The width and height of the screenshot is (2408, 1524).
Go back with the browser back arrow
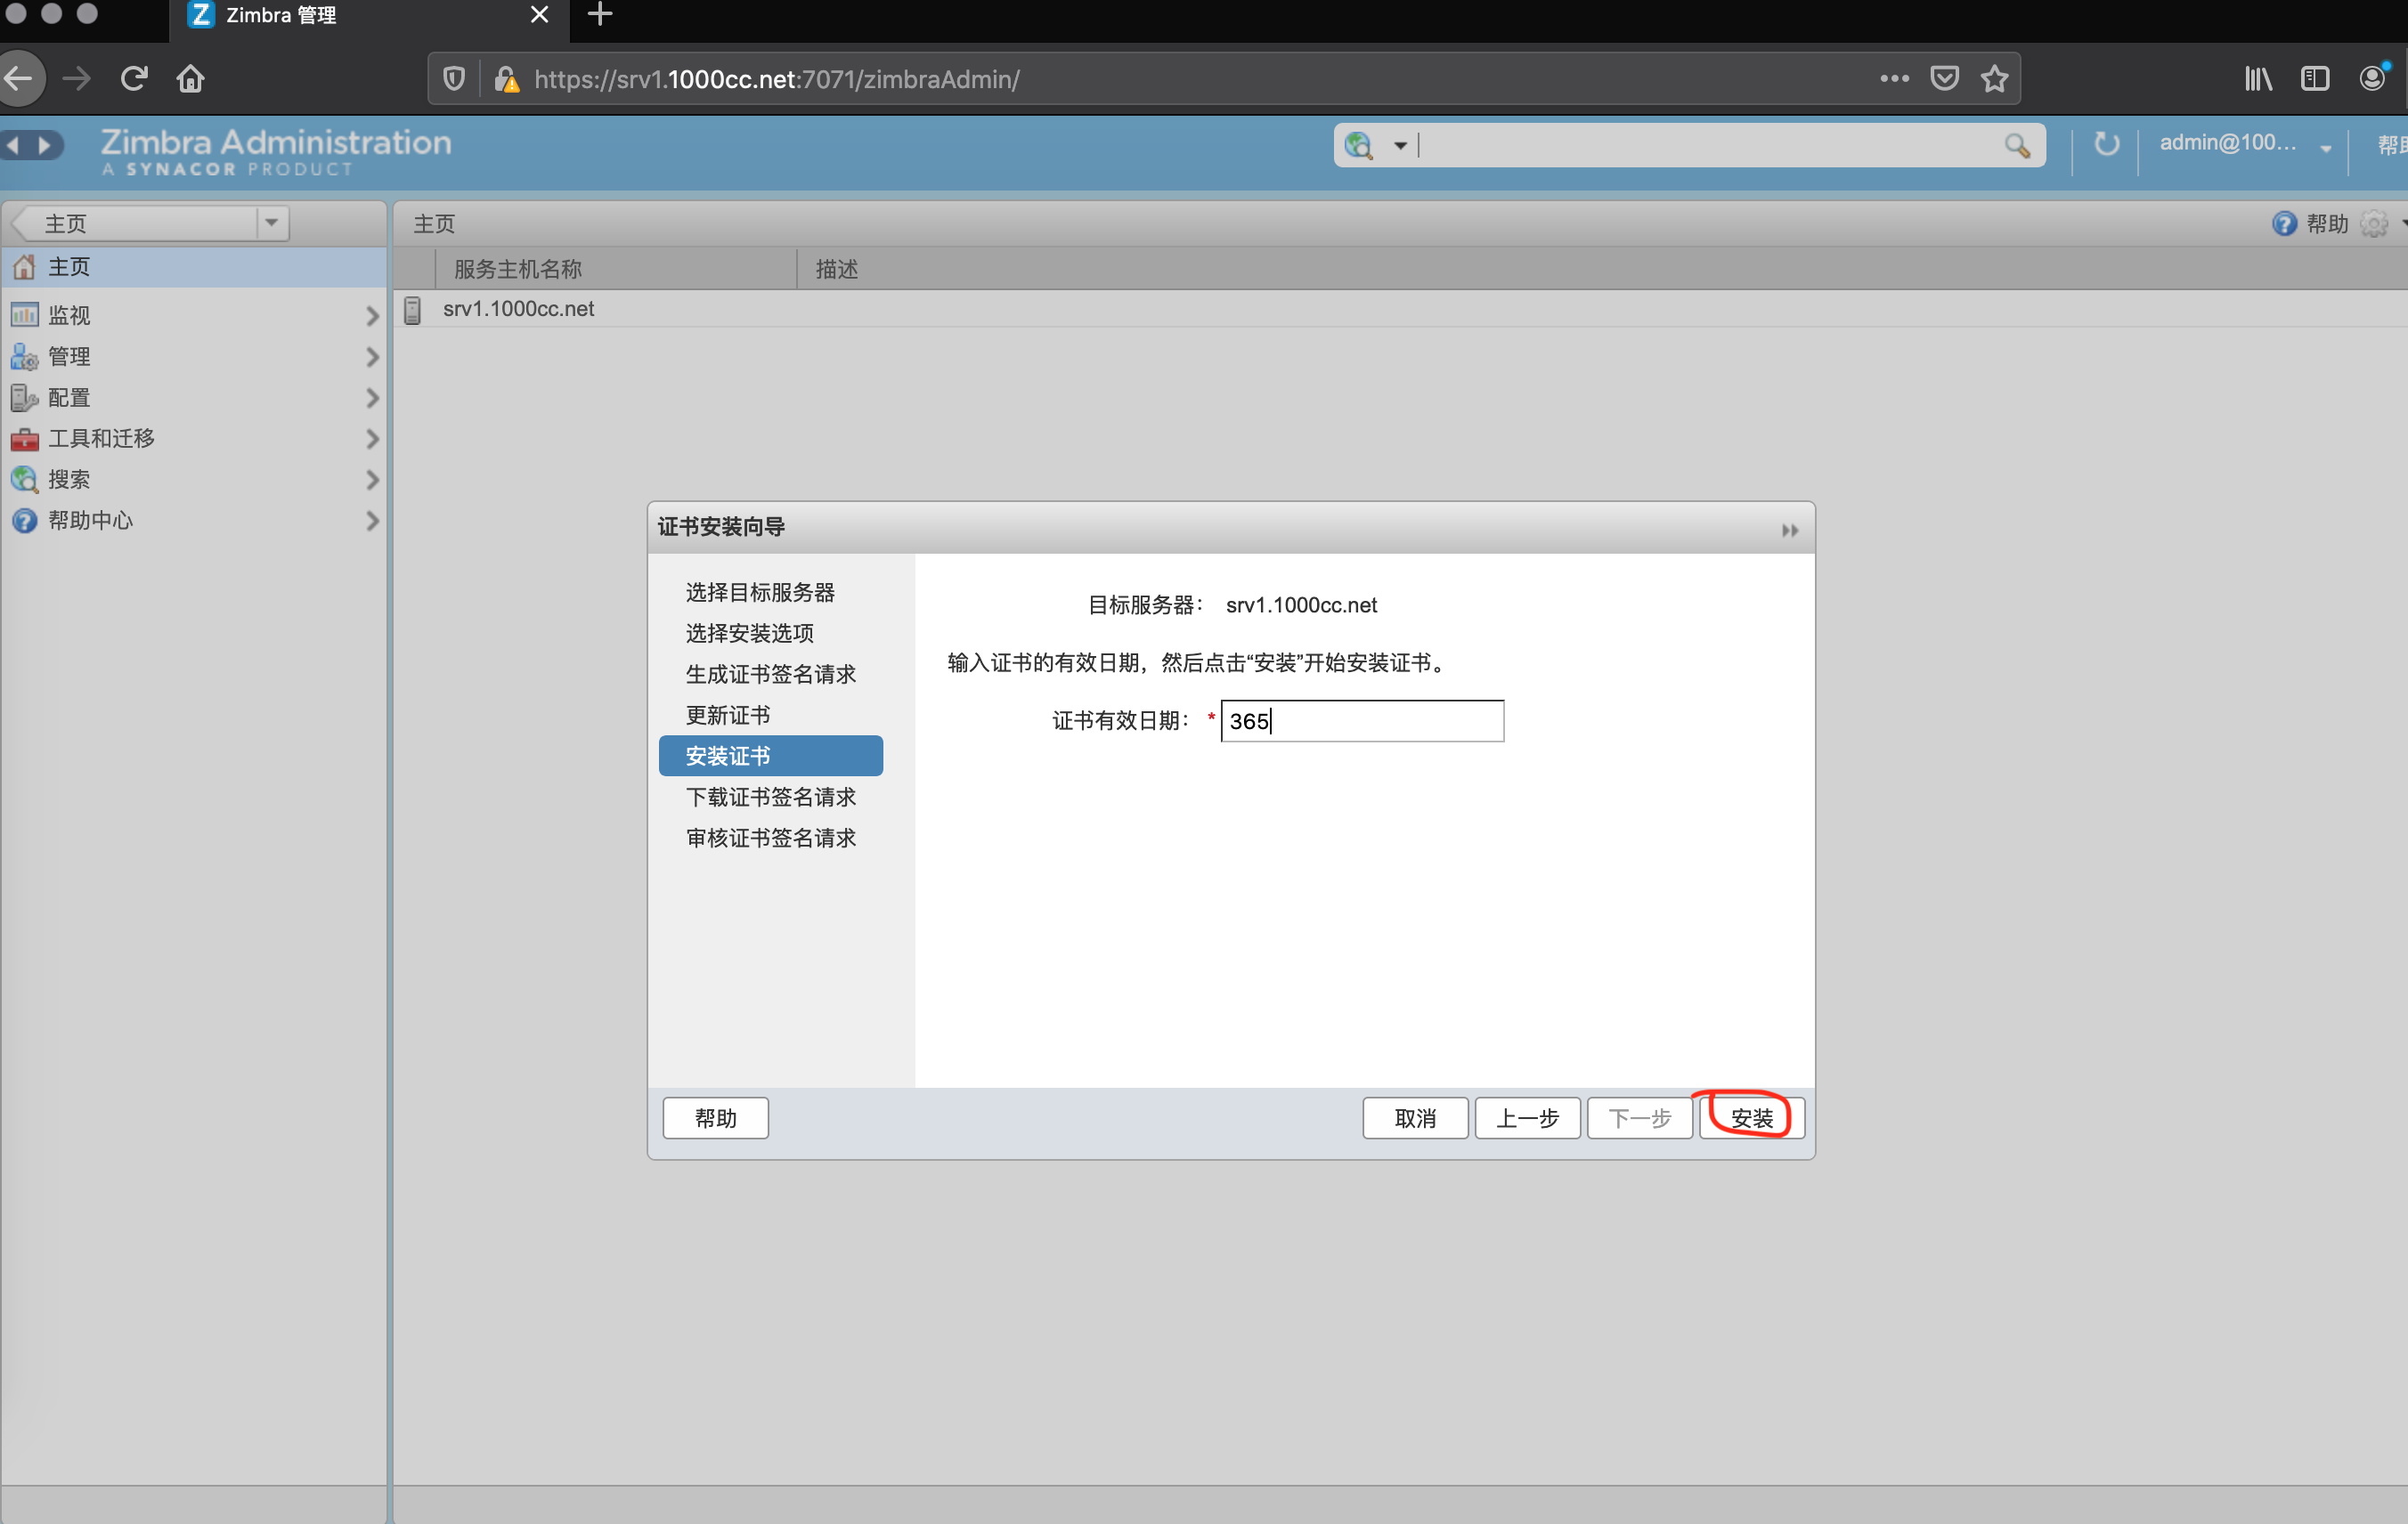click(x=18, y=78)
